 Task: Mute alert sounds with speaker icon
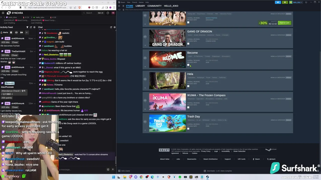click(16, 32)
